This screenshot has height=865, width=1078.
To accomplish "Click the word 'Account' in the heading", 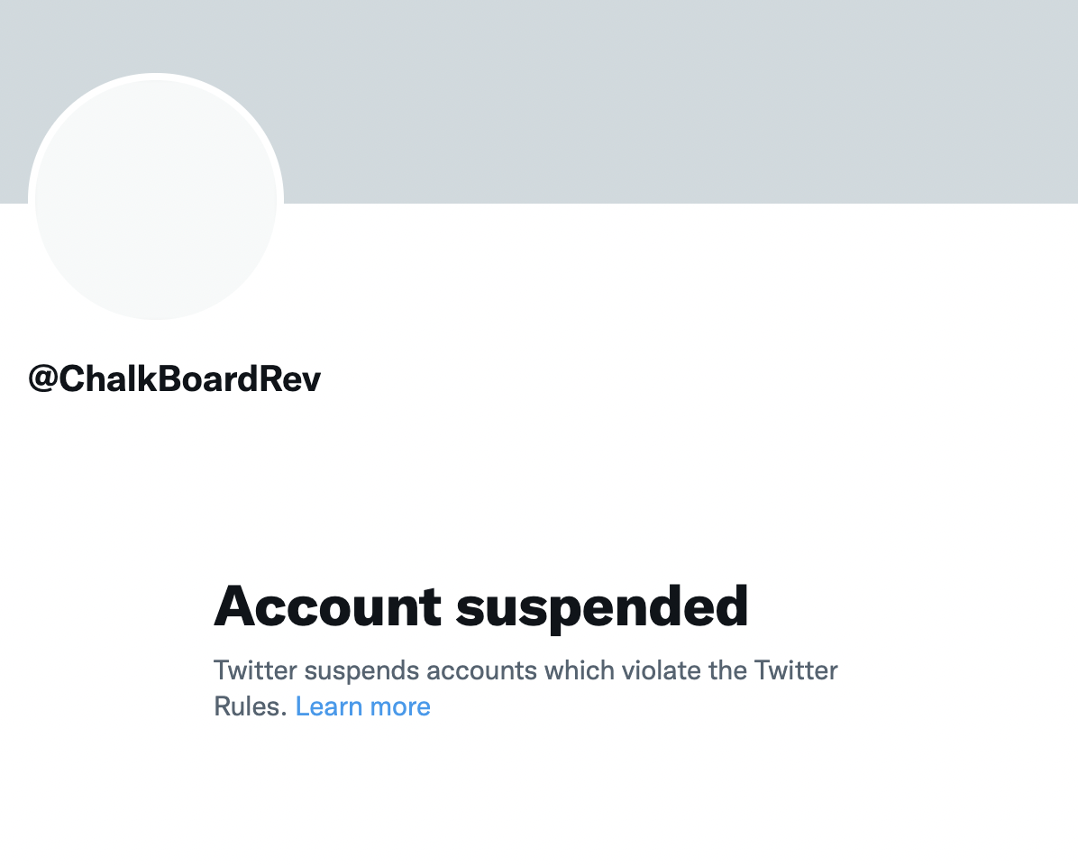I will [327, 606].
